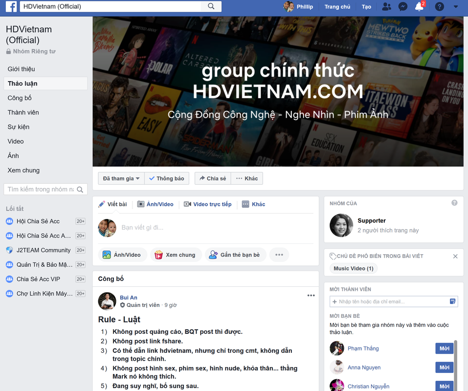This screenshot has height=391, width=468.
Task: Open more composer options ellipsis
Action: coord(279,255)
